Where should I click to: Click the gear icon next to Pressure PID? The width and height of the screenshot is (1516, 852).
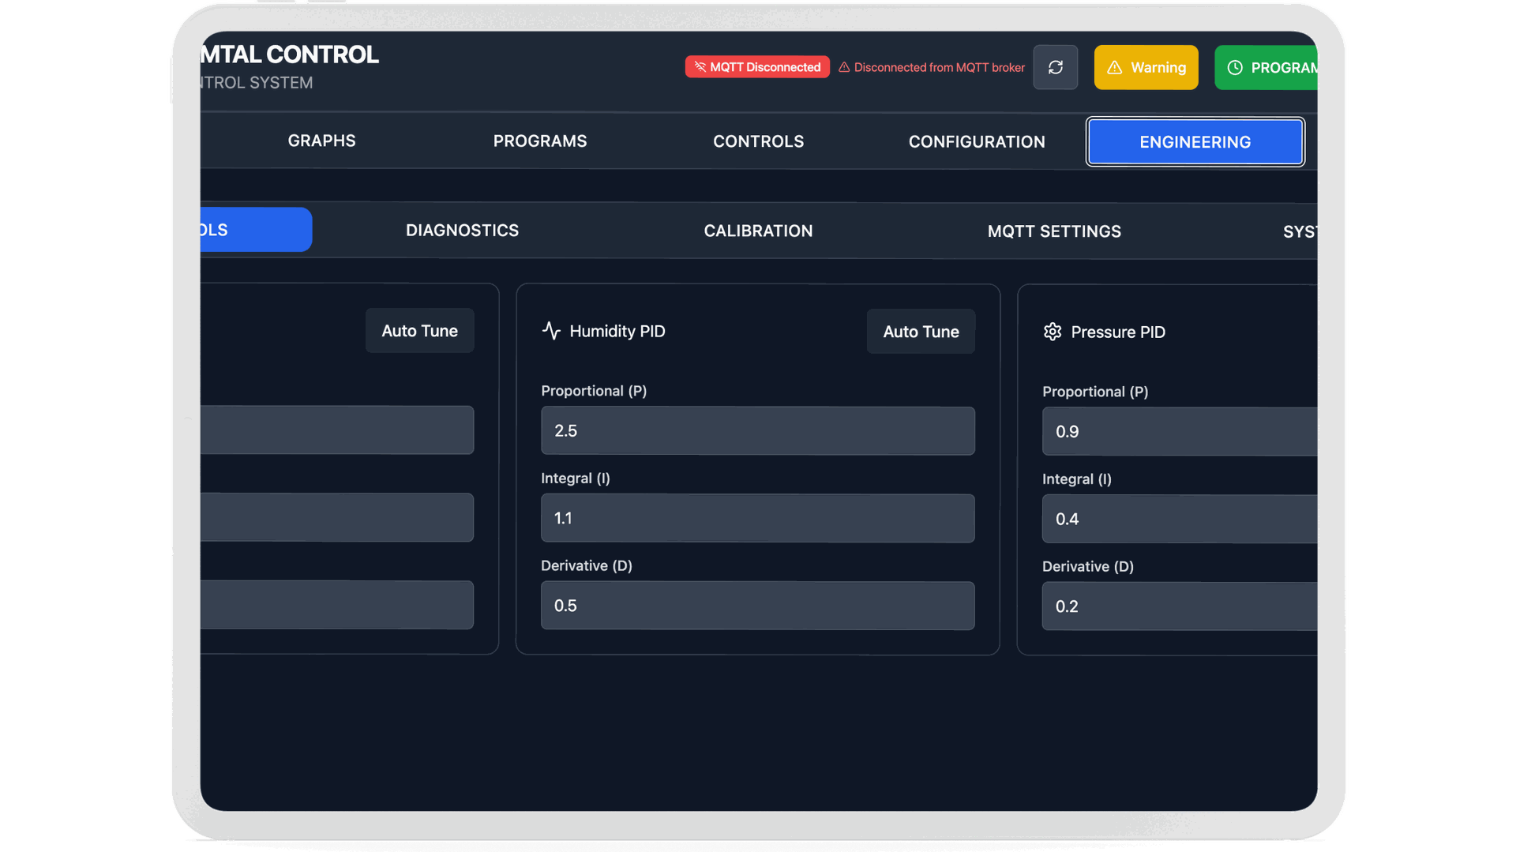click(1053, 332)
